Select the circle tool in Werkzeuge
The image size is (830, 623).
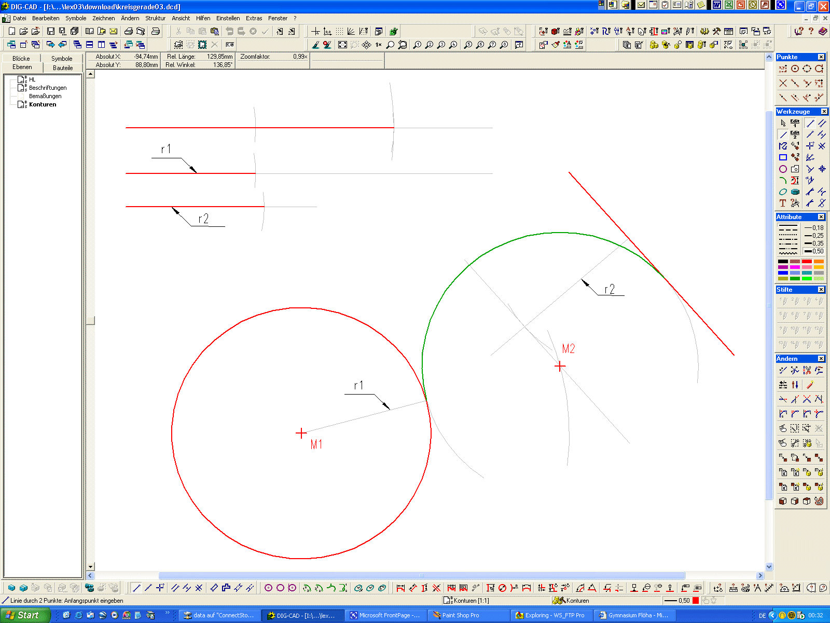point(783,169)
